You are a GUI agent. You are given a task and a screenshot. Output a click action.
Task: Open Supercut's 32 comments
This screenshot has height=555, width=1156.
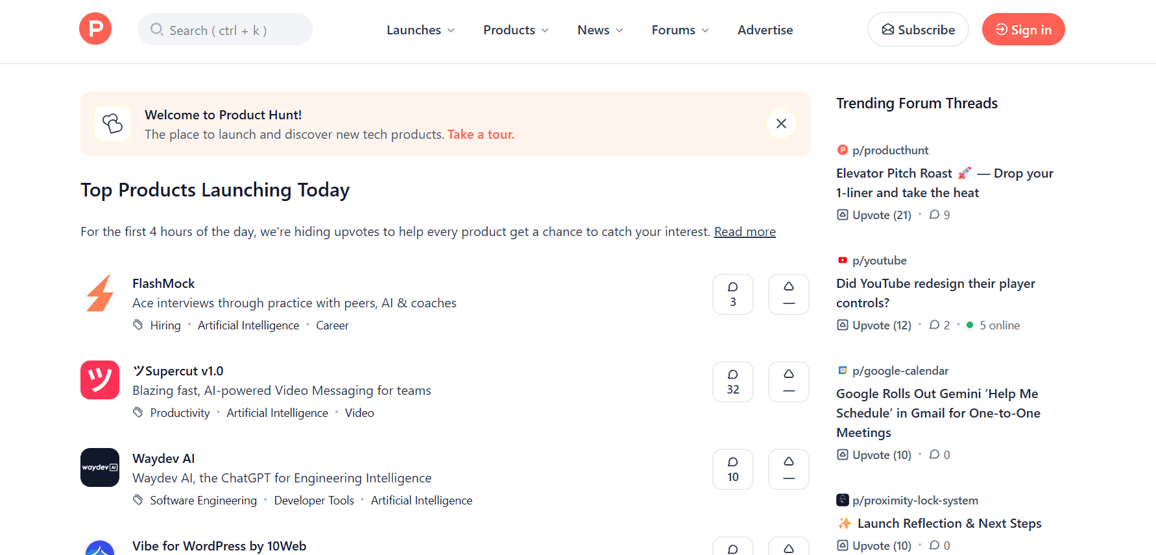[733, 382]
